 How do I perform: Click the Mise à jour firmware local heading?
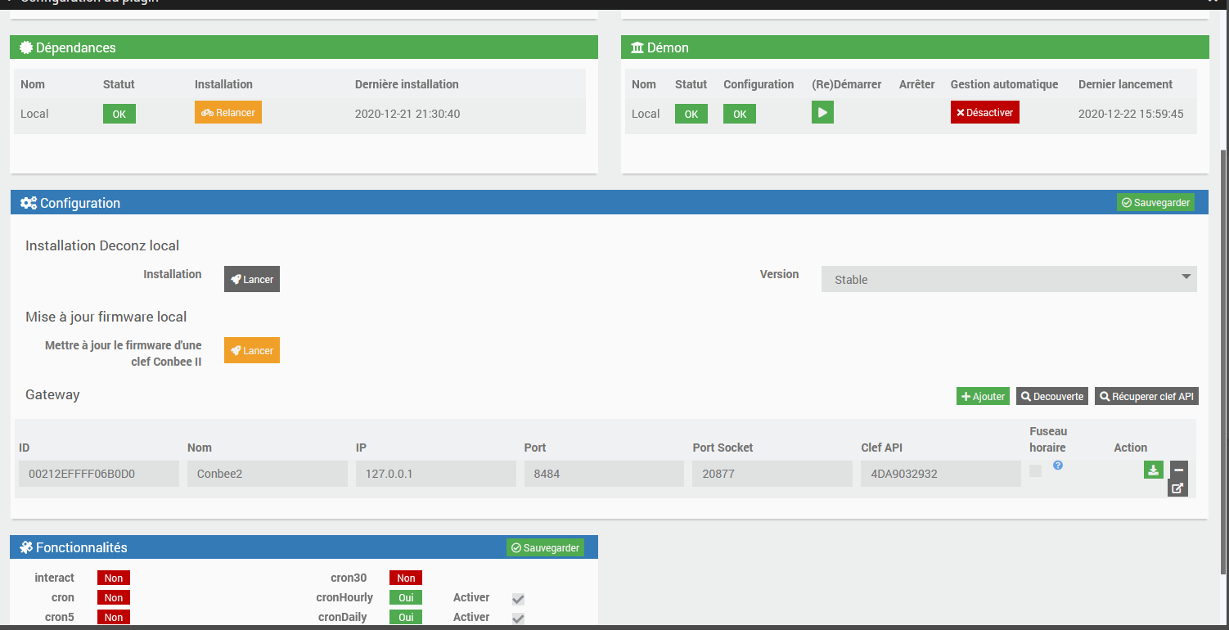(x=106, y=317)
